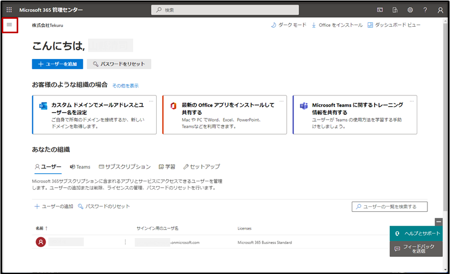Screen dimensions: 450x274
Task: Open the account profile icon
Action: point(440,10)
